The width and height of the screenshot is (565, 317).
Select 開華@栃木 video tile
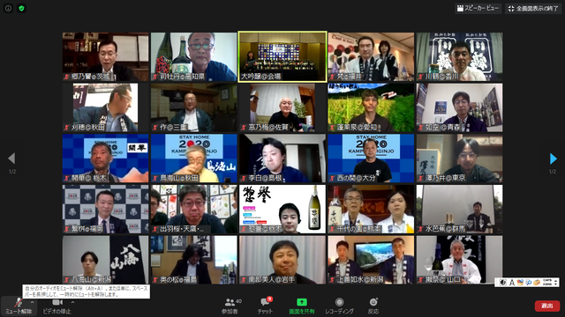pyautogui.click(x=106, y=158)
